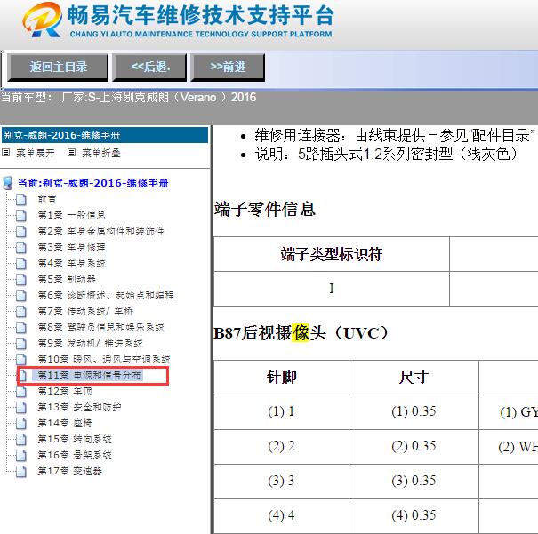Open 第17章 变速器
538x534 pixels.
(69, 471)
